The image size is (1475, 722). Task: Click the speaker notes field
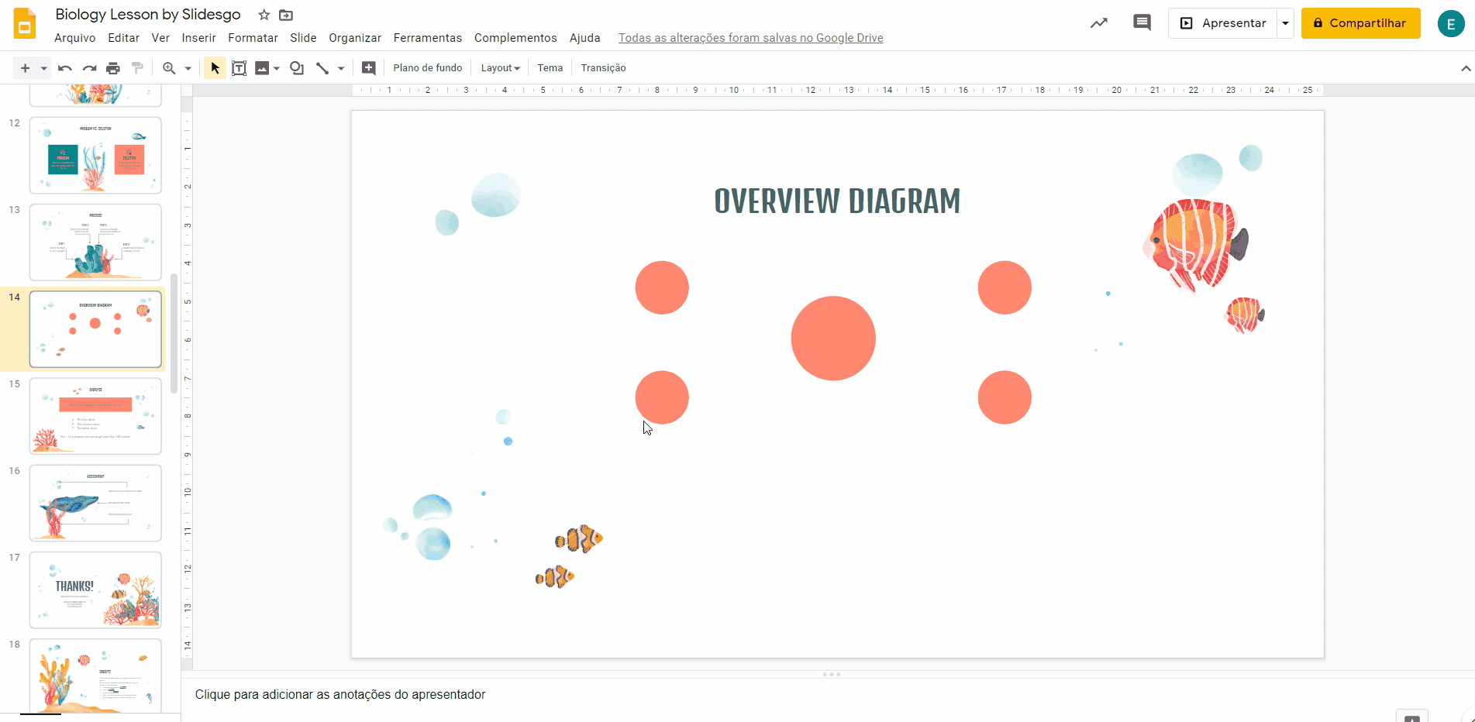(x=828, y=695)
